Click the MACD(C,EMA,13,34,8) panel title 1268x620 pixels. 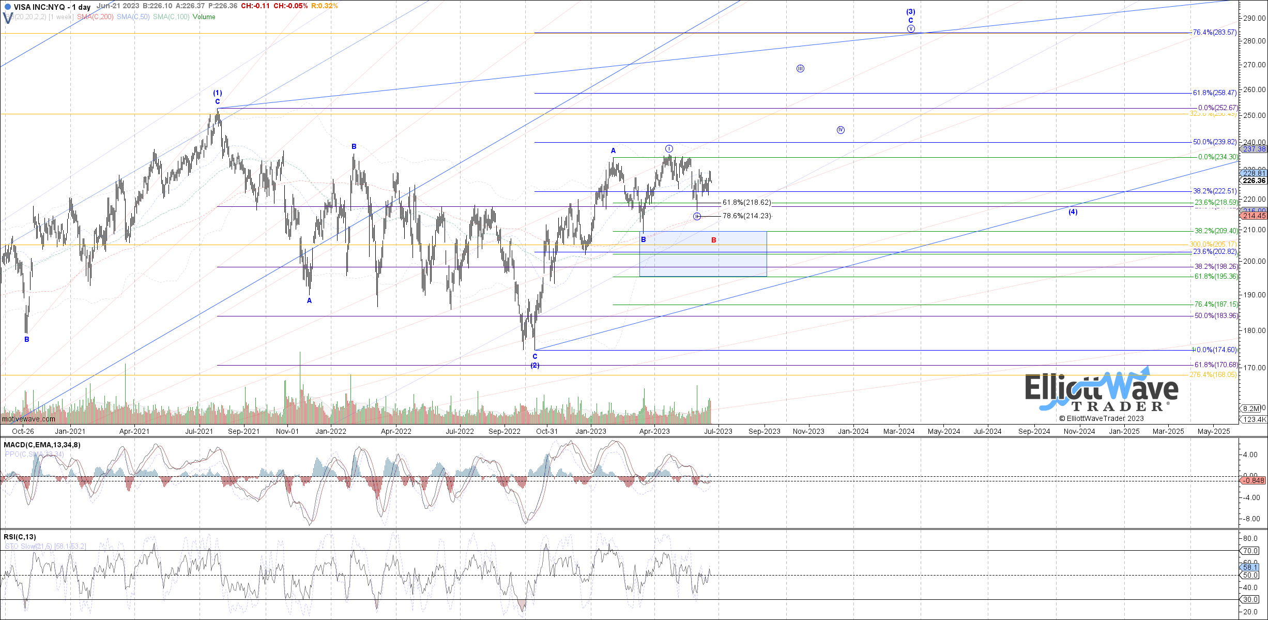tap(42, 445)
